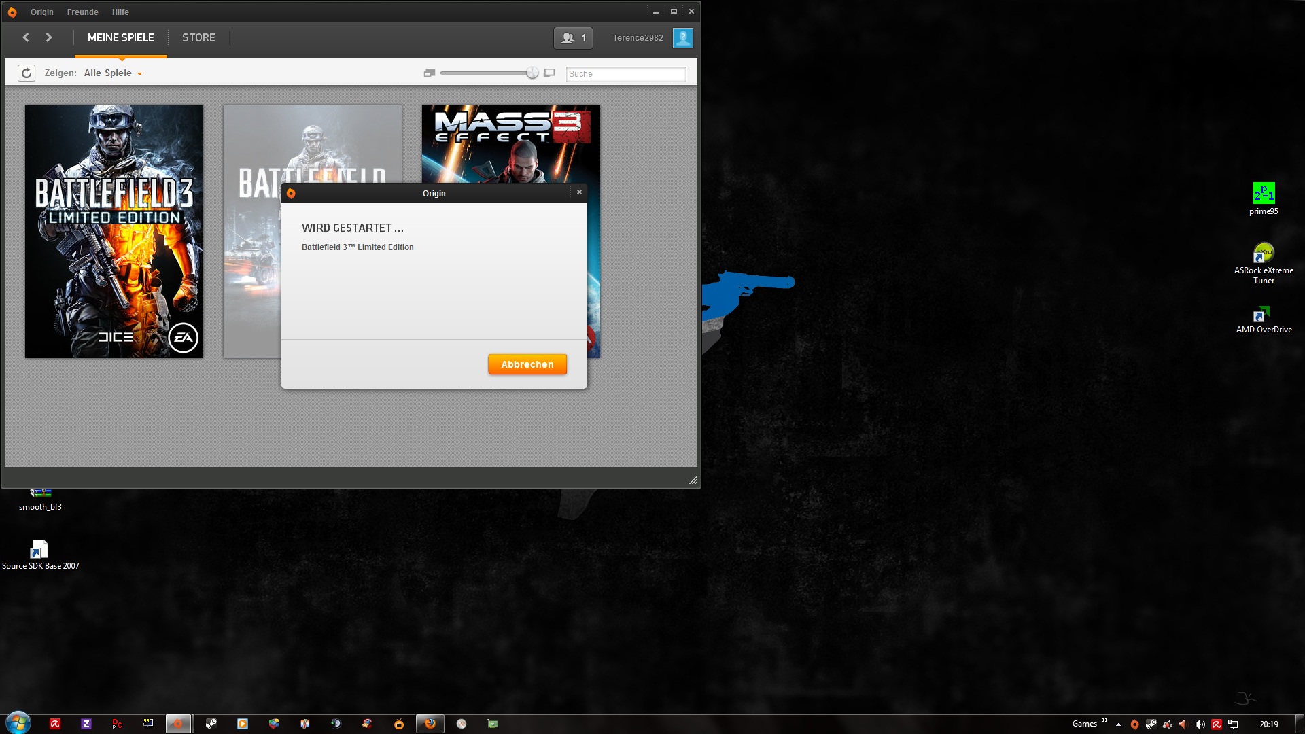Click the tile size slider handle
Viewport: 1305px width, 734px height.
click(x=532, y=73)
